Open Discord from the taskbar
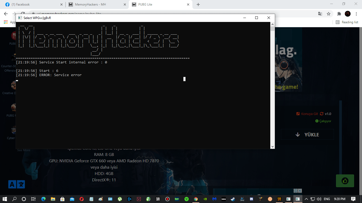362x203 pixels. pos(251,199)
